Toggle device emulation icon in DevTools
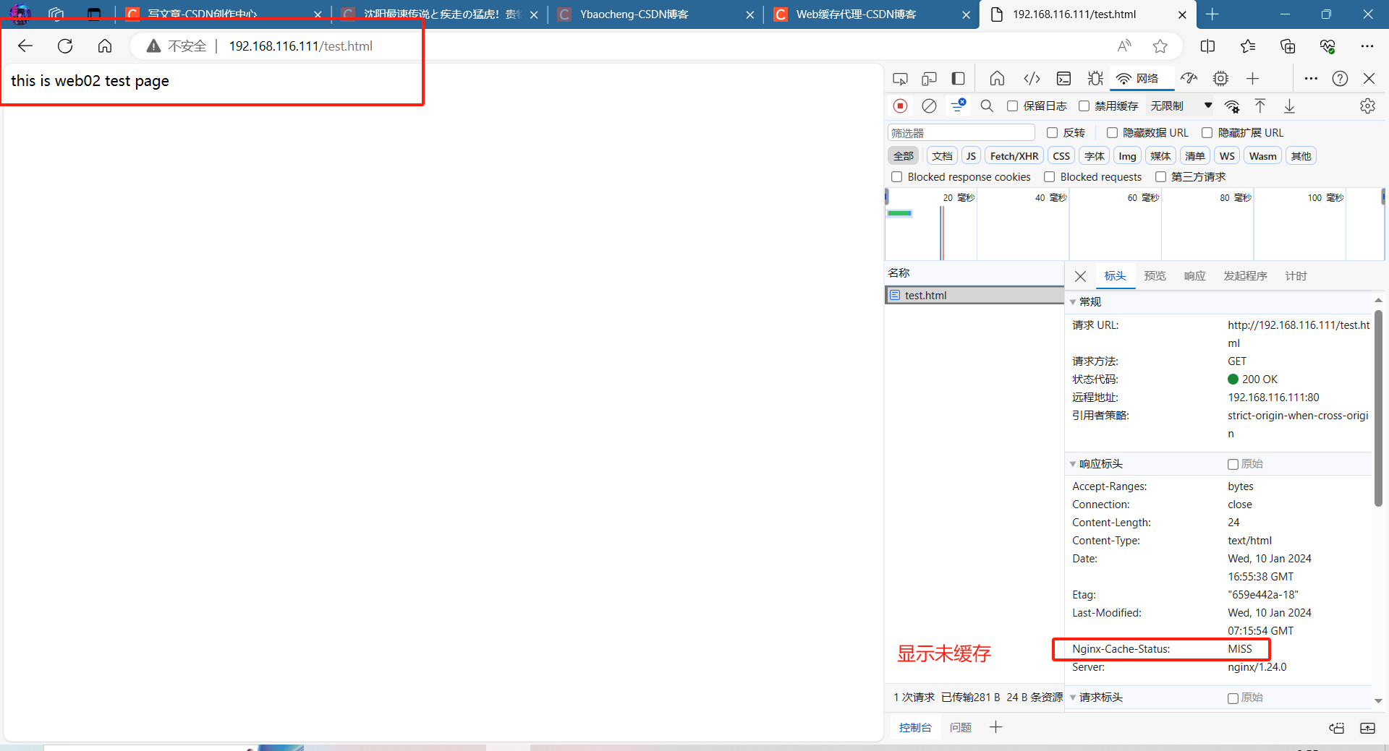Image resolution: width=1389 pixels, height=751 pixels. (930, 79)
